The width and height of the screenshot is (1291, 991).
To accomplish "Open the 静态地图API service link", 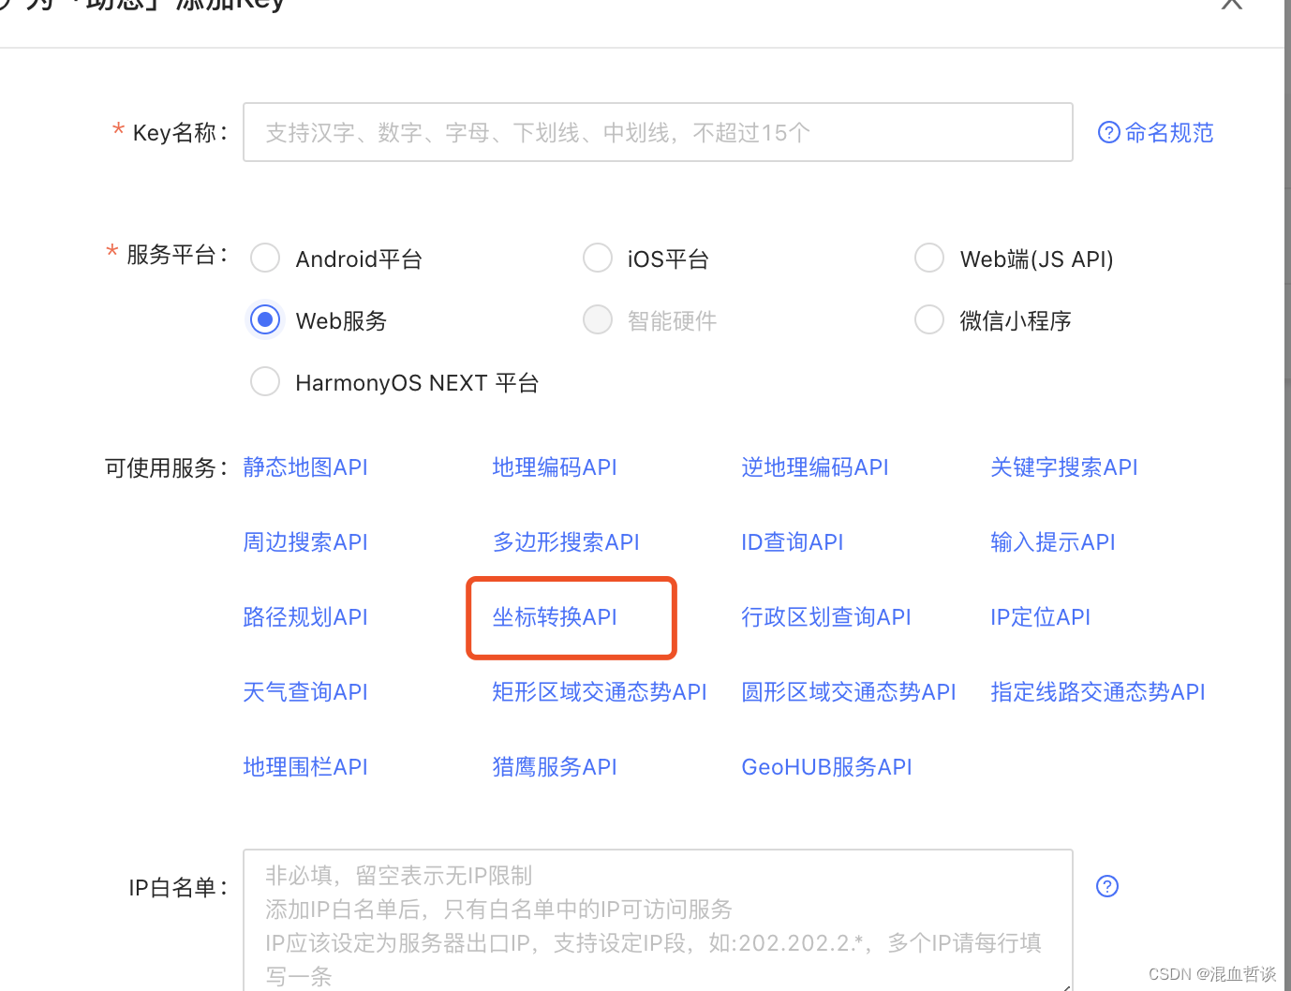I will click(304, 466).
